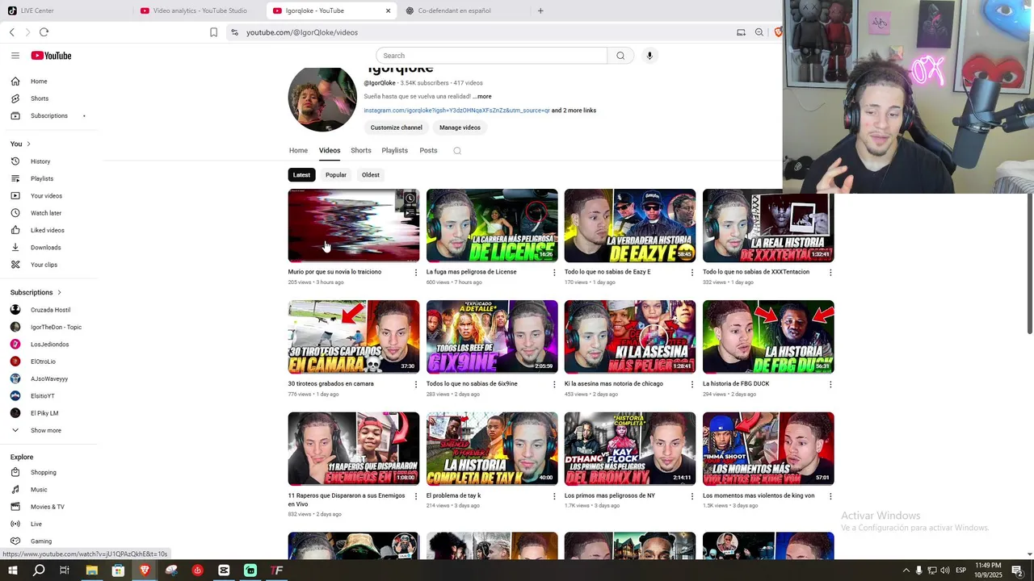Open Microsoft Store from taskbar

118,571
